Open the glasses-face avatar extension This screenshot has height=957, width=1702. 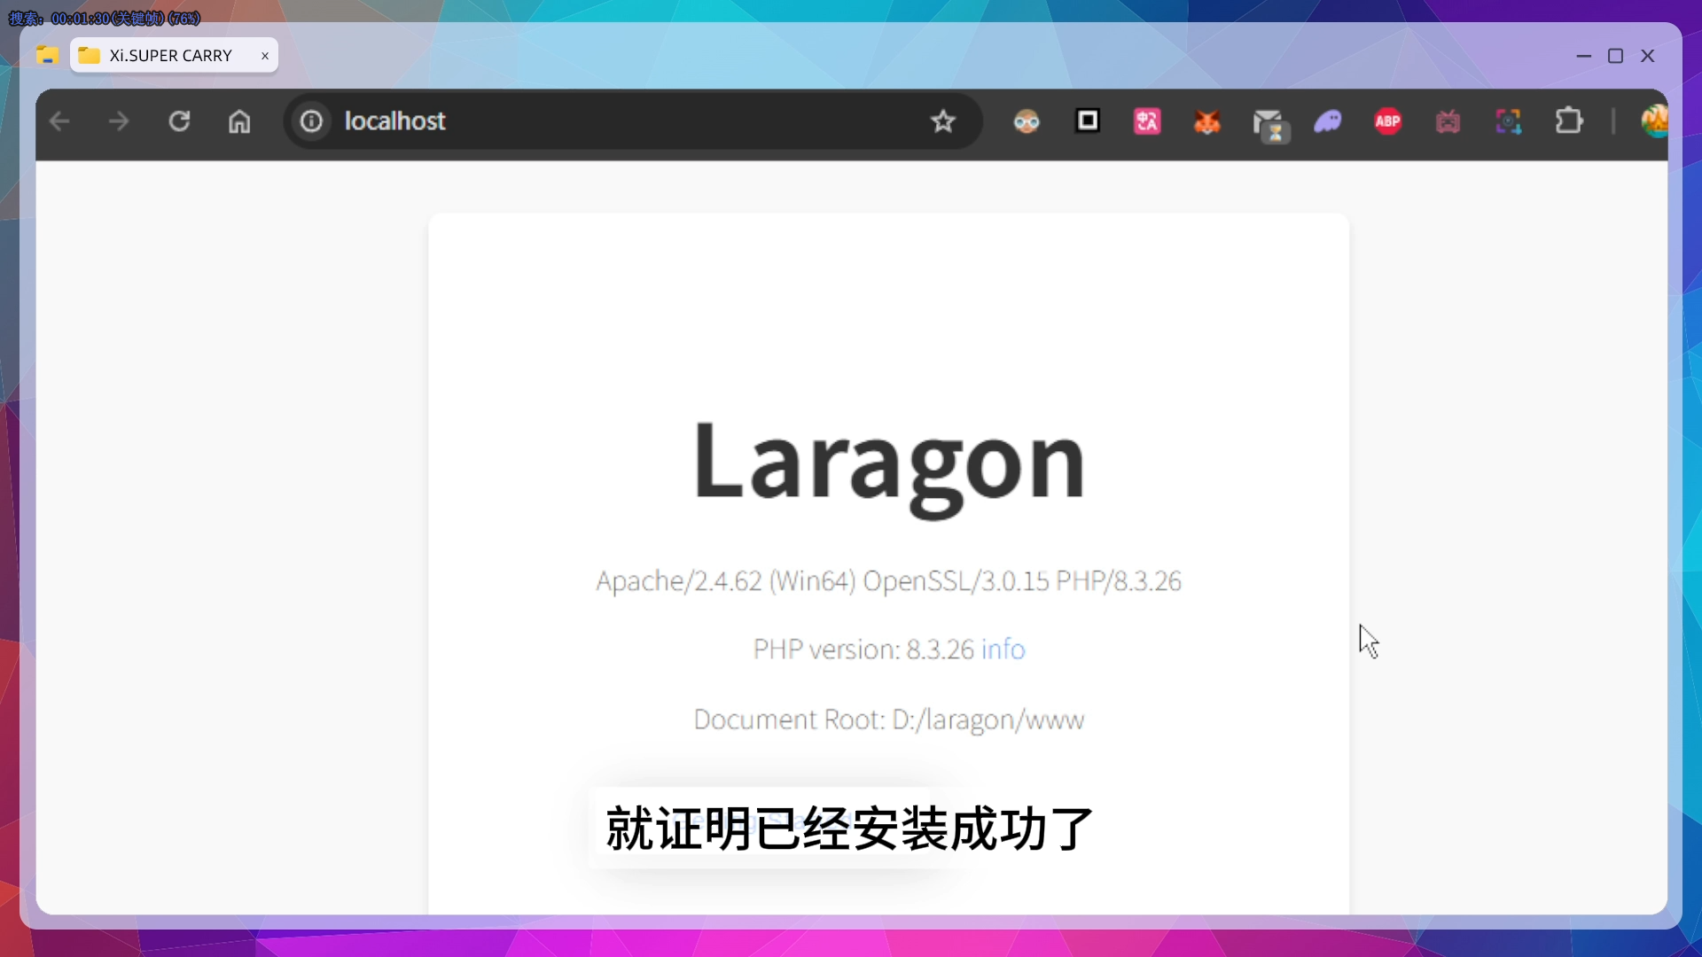point(1027,121)
